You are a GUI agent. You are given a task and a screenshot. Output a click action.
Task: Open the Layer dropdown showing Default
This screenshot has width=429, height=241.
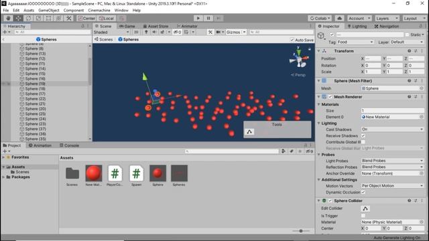407,42
